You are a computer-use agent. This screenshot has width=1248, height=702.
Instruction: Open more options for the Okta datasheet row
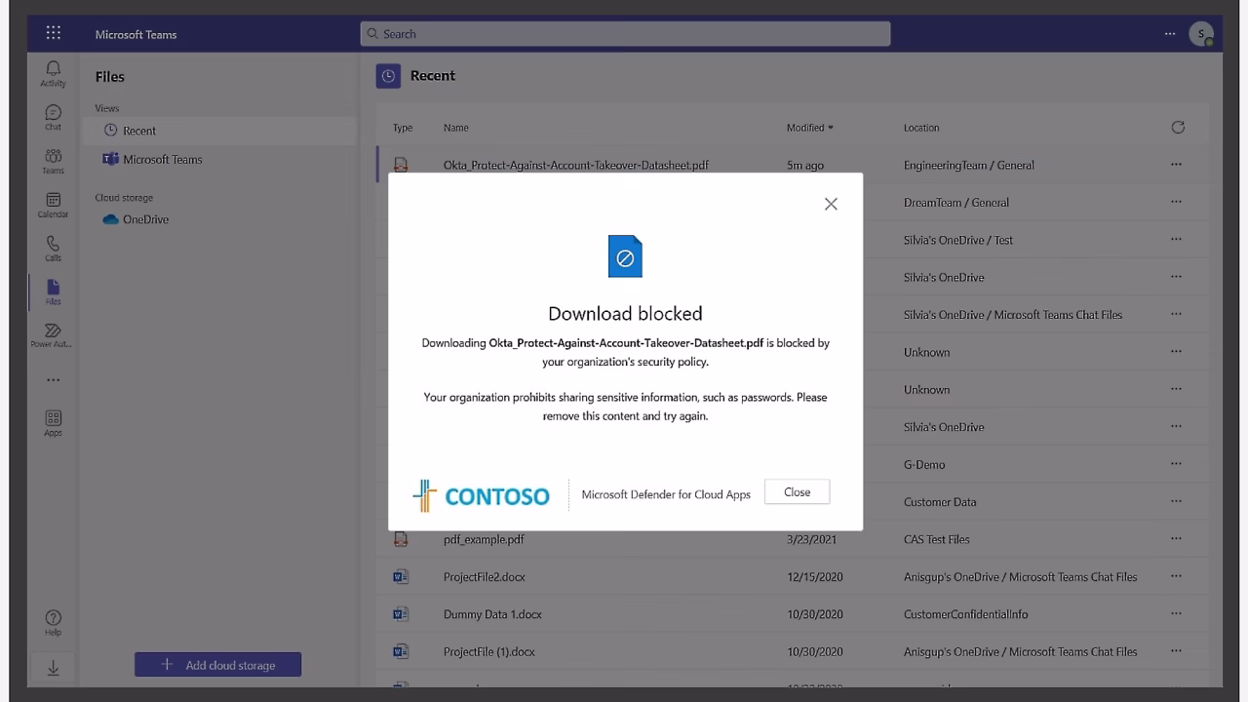(x=1176, y=165)
